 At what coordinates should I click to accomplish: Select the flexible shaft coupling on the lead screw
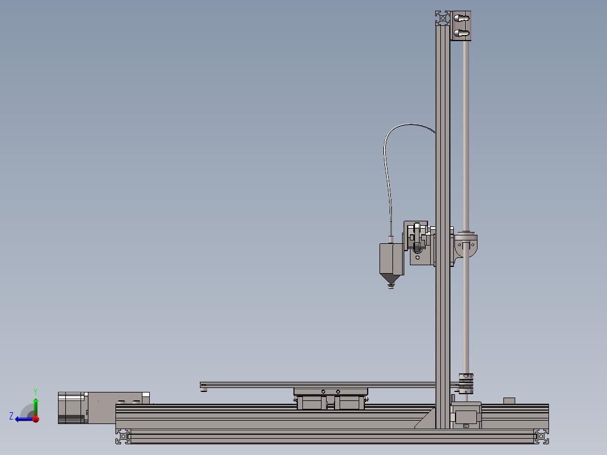[x=466, y=383]
